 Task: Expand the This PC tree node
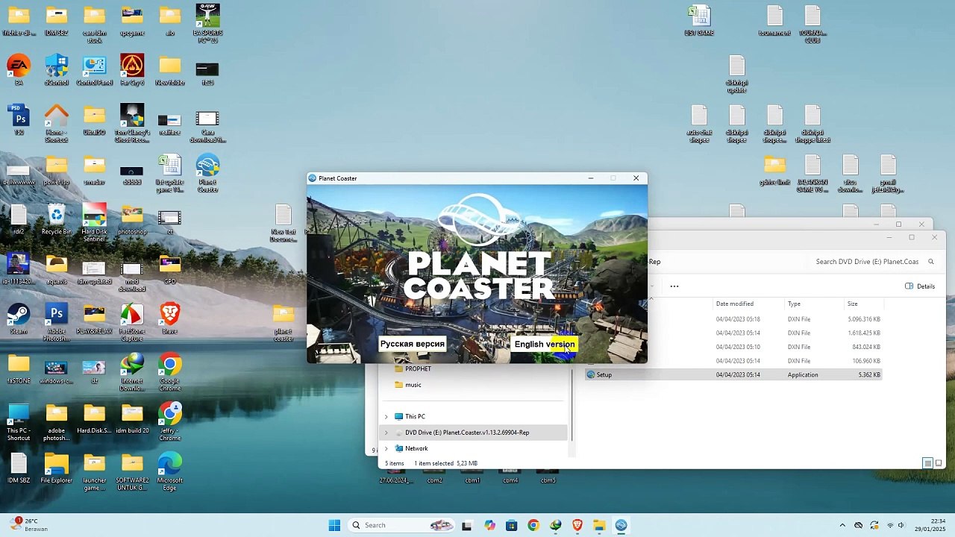386,417
